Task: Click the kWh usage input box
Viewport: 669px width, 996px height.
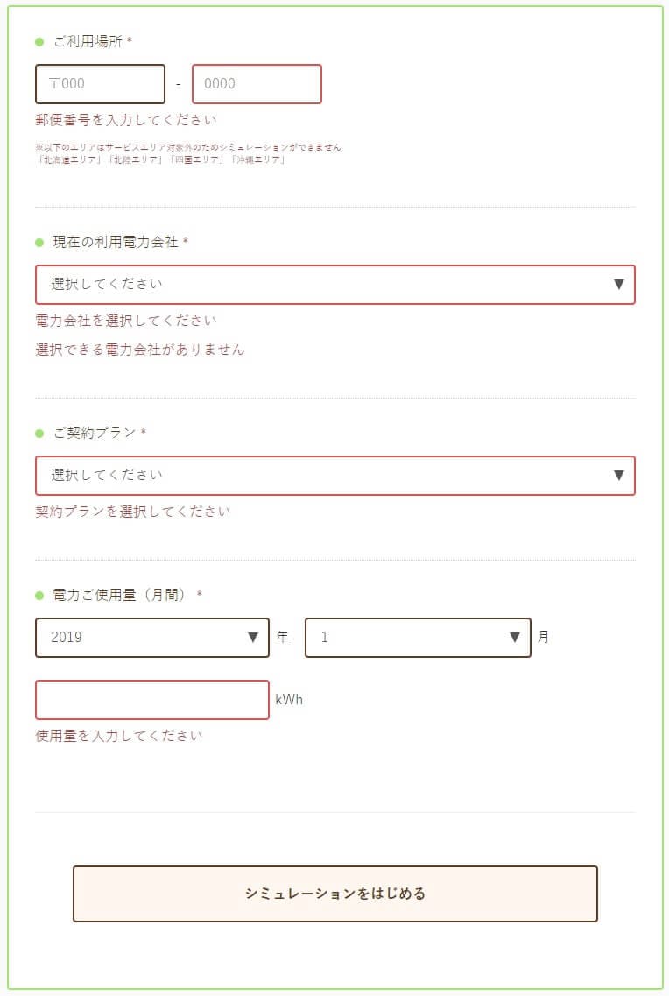Action: coord(152,700)
